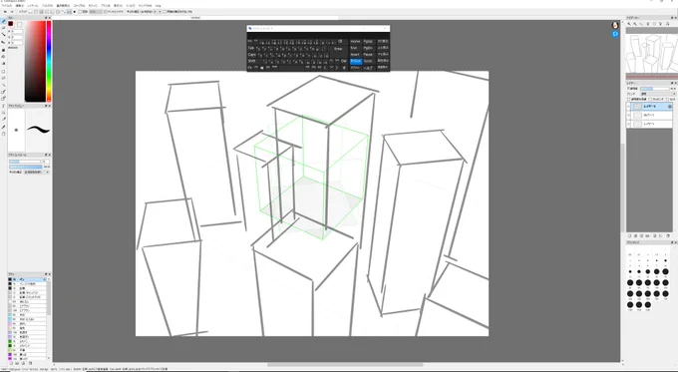The height and width of the screenshot is (372, 678).
Task: Toggle the anti-aliasing checkbox in top toolbar
Action: [106, 12]
